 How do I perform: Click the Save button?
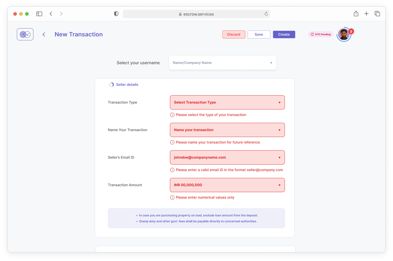259,34
